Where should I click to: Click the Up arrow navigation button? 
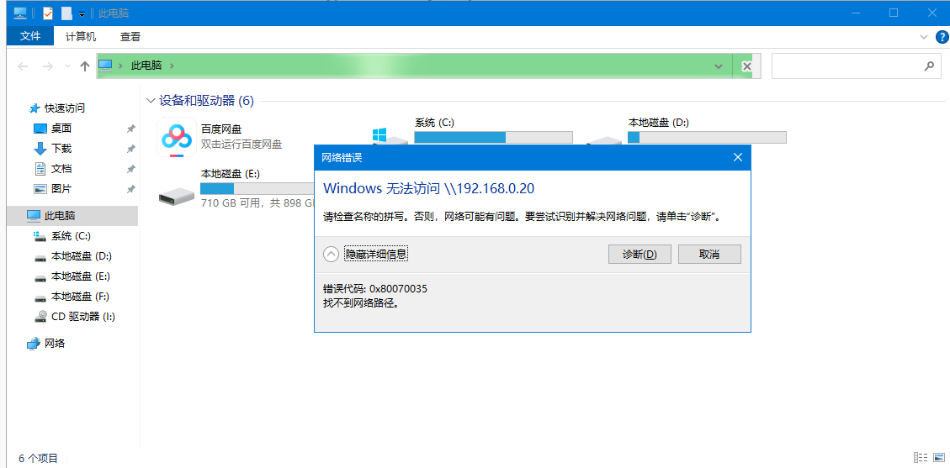[85, 66]
